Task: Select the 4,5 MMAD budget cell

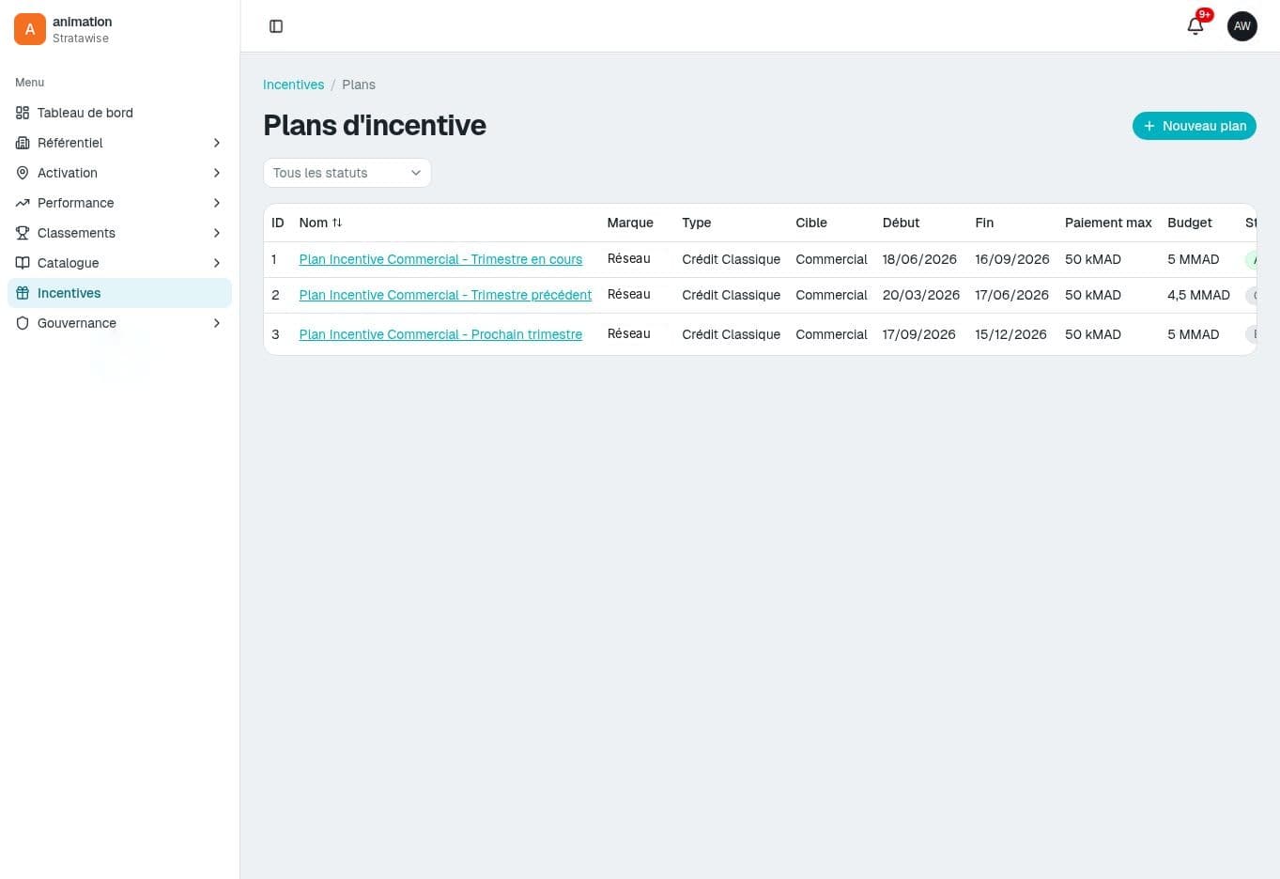Action: [1198, 295]
